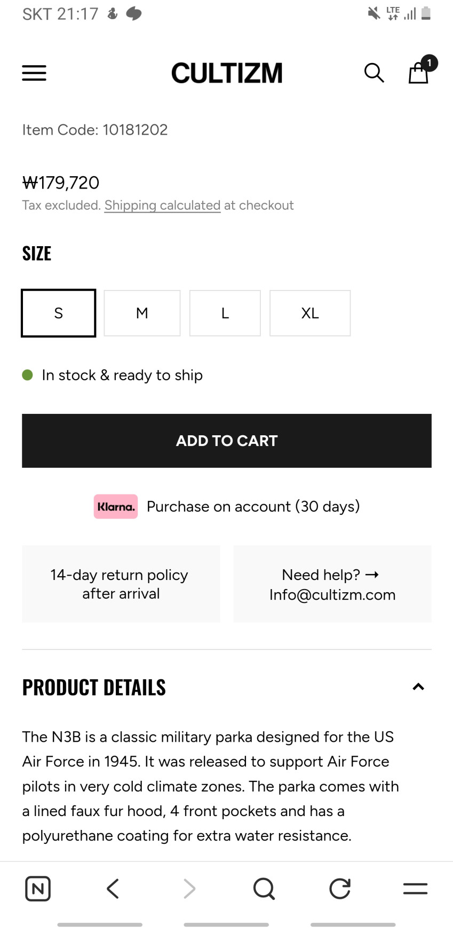Tap the 14-day return policy box
The height and width of the screenshot is (933, 453).
(x=121, y=584)
